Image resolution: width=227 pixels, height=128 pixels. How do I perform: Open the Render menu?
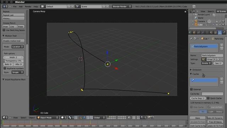[28, 6]
